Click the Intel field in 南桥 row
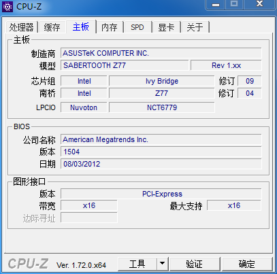277x274 pixels. [x=84, y=93]
